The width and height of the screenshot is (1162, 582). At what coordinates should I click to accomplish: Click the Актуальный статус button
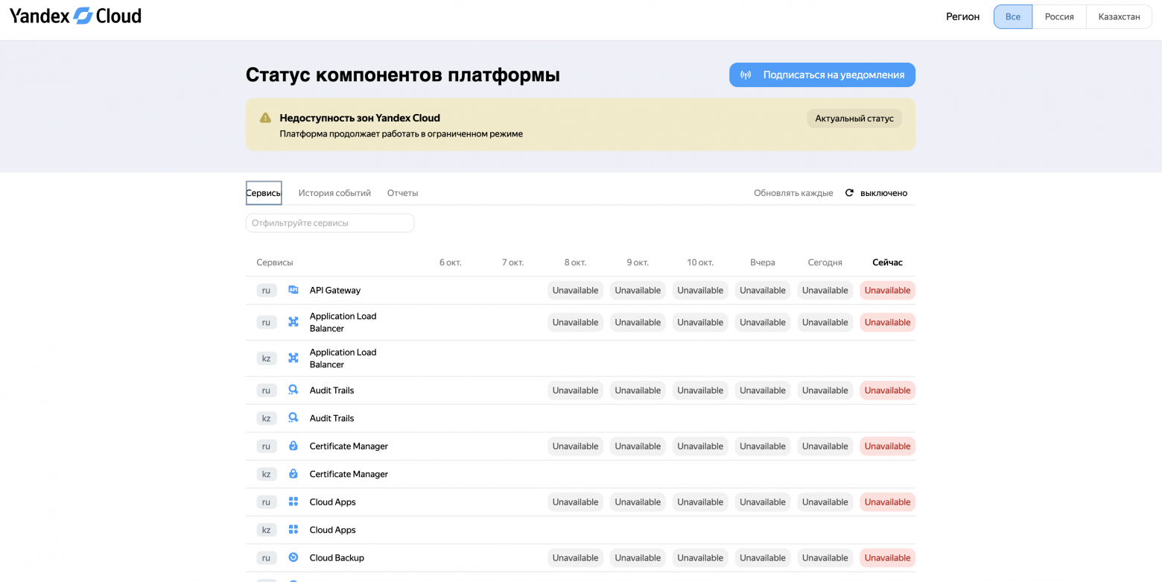coord(854,118)
